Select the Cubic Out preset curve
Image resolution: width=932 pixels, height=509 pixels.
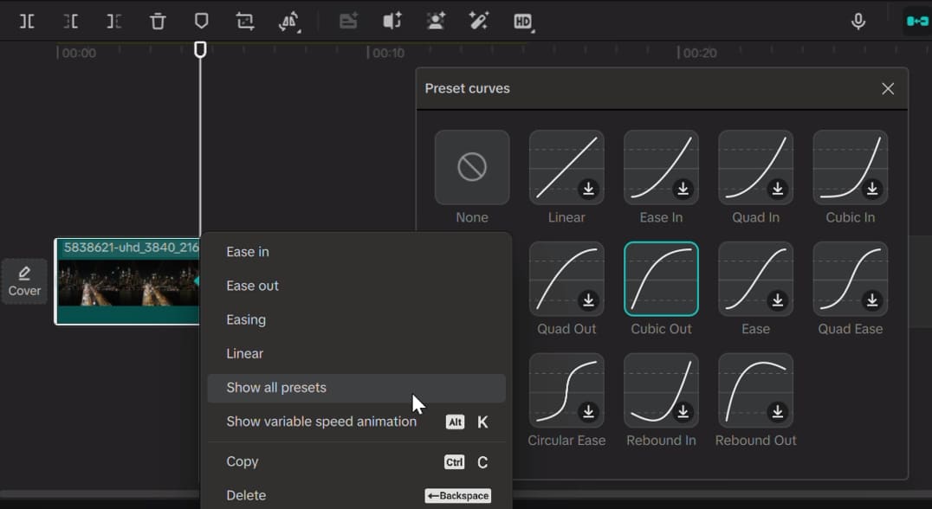pyautogui.click(x=661, y=279)
